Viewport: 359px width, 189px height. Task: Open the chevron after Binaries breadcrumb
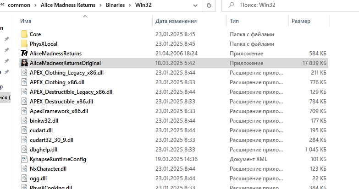[130, 5]
